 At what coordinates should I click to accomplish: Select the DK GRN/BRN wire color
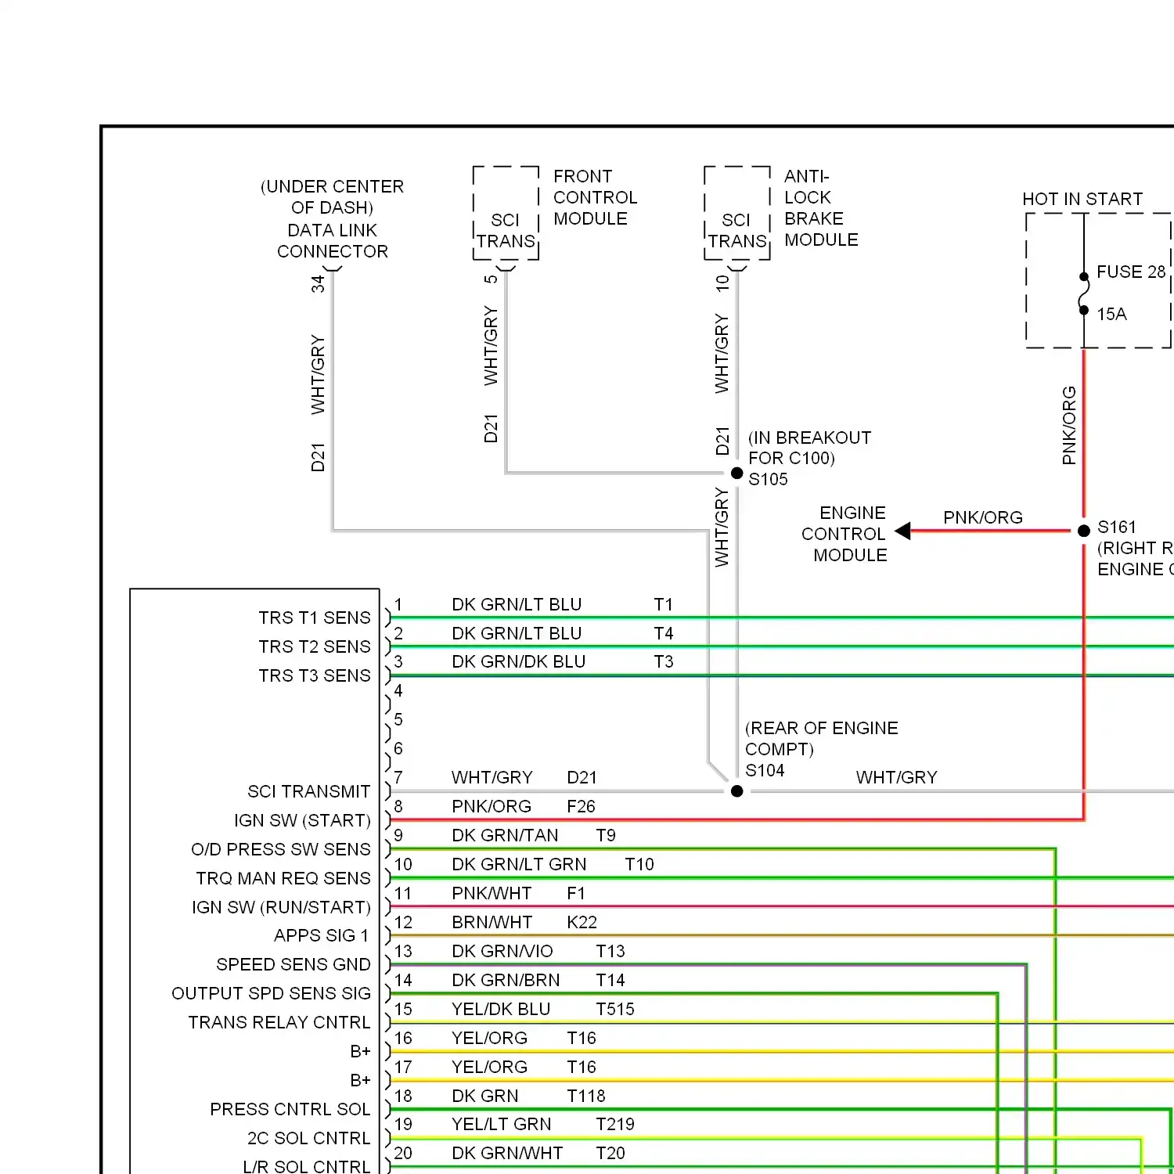[x=506, y=980]
